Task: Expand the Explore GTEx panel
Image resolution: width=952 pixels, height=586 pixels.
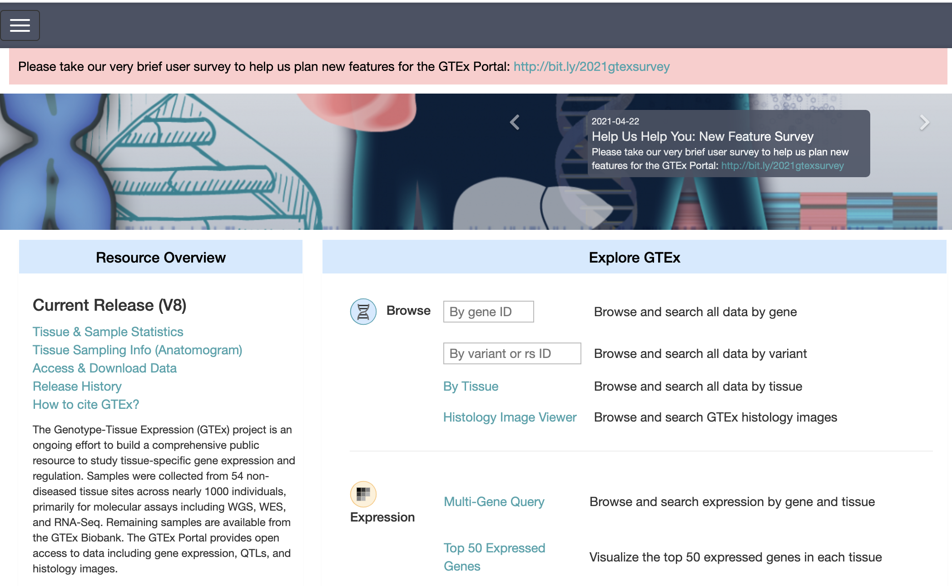Action: [633, 257]
